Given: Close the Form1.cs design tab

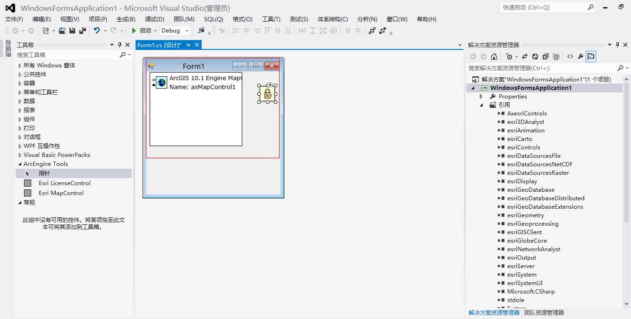Looking at the screenshot, I should [x=197, y=45].
